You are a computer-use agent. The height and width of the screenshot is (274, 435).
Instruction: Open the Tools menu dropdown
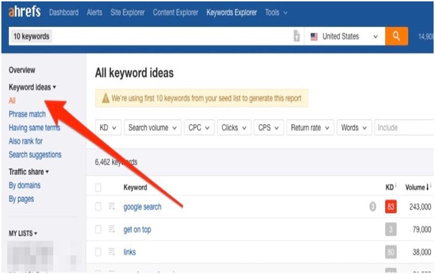276,12
